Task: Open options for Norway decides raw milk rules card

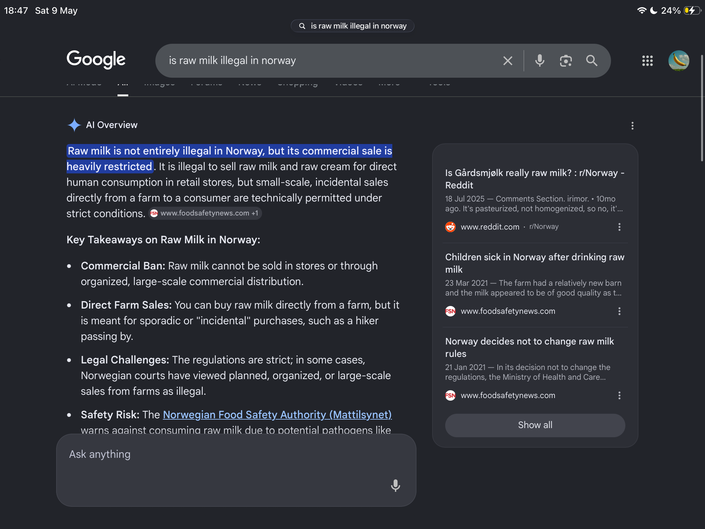Action: click(x=619, y=395)
